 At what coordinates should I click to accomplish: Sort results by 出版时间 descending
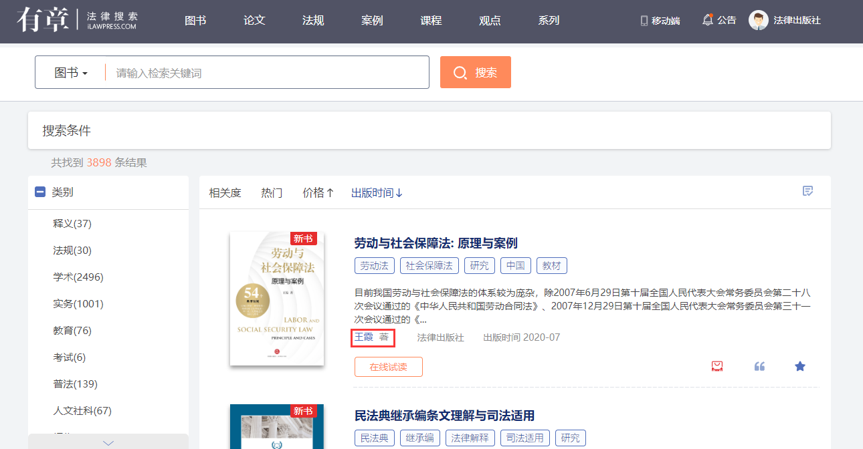point(377,193)
